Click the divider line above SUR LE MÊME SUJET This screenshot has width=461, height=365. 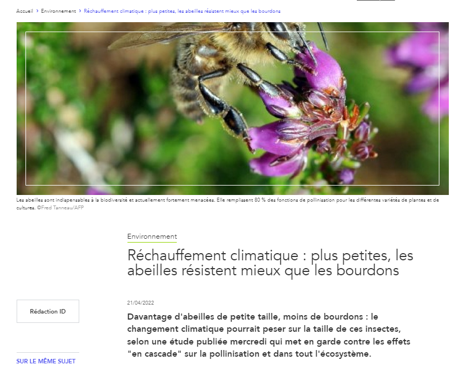(x=48, y=352)
